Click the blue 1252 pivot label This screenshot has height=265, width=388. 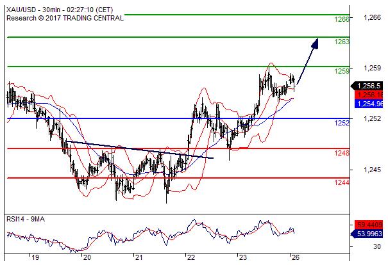coord(342,123)
